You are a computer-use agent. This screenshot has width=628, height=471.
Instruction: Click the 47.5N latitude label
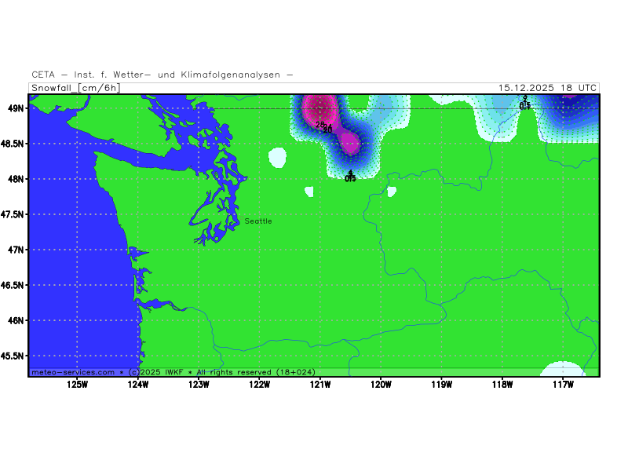point(12,214)
